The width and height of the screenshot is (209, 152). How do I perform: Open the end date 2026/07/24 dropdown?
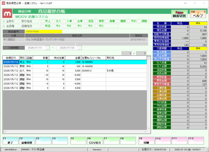(x=79, y=48)
